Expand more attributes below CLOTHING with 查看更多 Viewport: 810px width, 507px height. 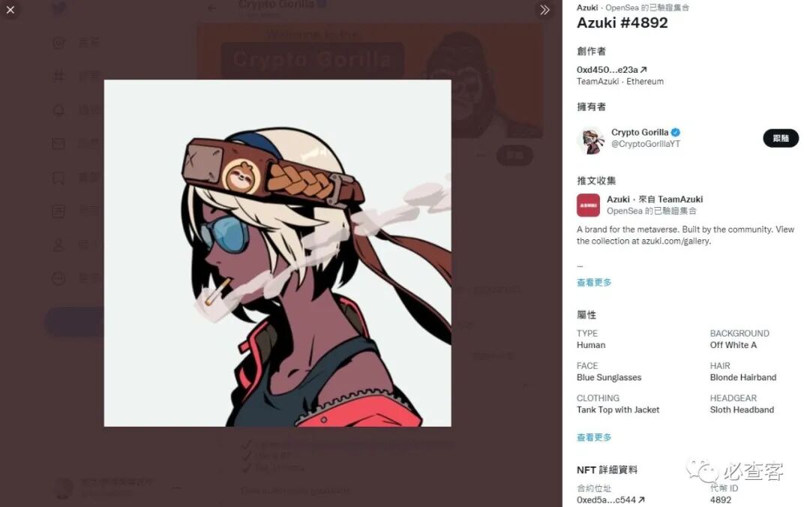(594, 438)
